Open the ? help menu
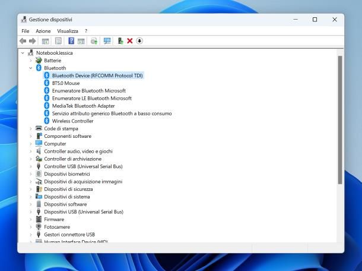The height and width of the screenshot is (271, 362). click(x=86, y=31)
